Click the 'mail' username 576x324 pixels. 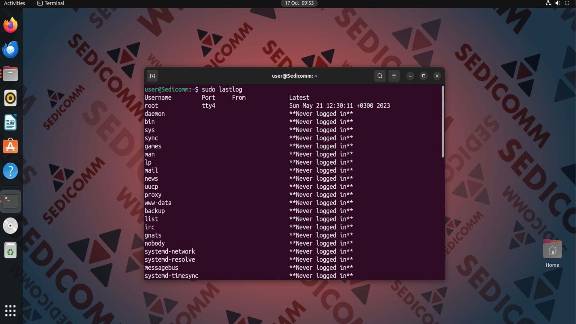tap(151, 170)
